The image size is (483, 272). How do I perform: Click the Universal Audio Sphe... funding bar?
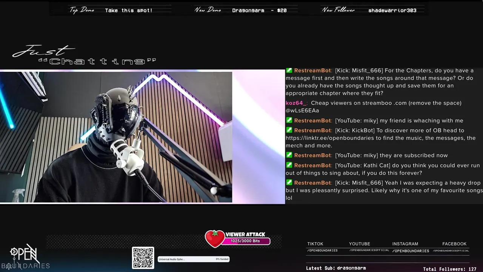pyautogui.click(x=194, y=259)
